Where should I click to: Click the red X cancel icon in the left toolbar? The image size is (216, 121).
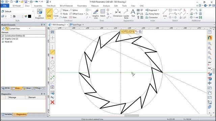coord(52,102)
